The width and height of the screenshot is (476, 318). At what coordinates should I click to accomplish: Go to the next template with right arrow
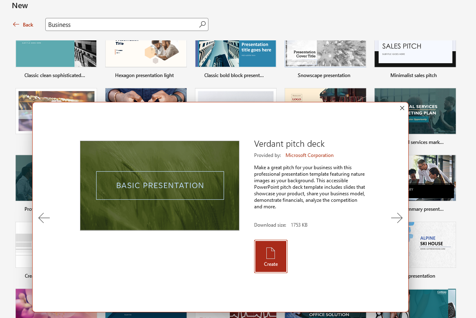pyautogui.click(x=396, y=218)
